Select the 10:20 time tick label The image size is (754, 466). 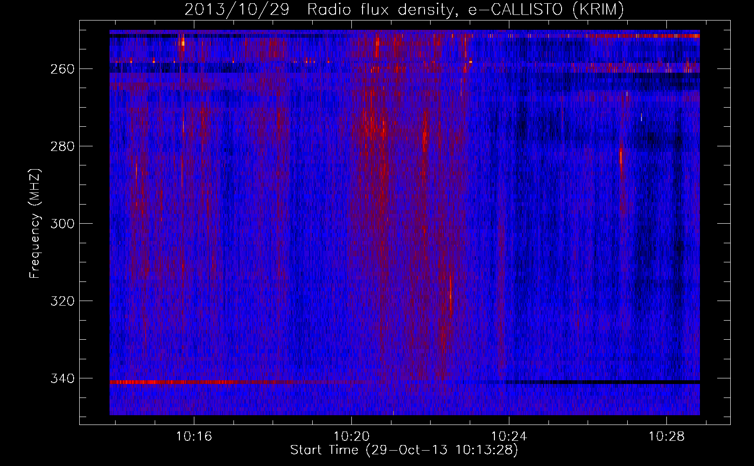click(x=351, y=436)
